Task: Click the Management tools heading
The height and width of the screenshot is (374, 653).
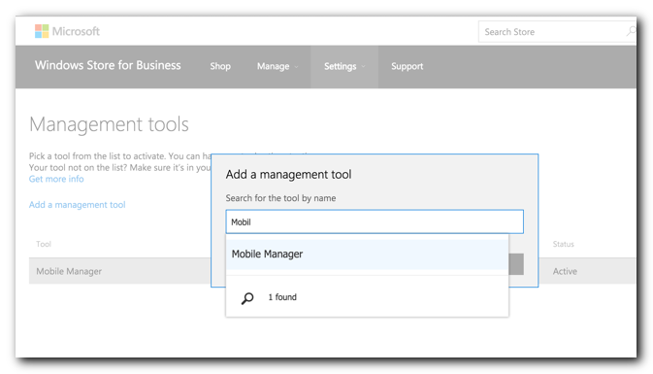Action: (109, 124)
